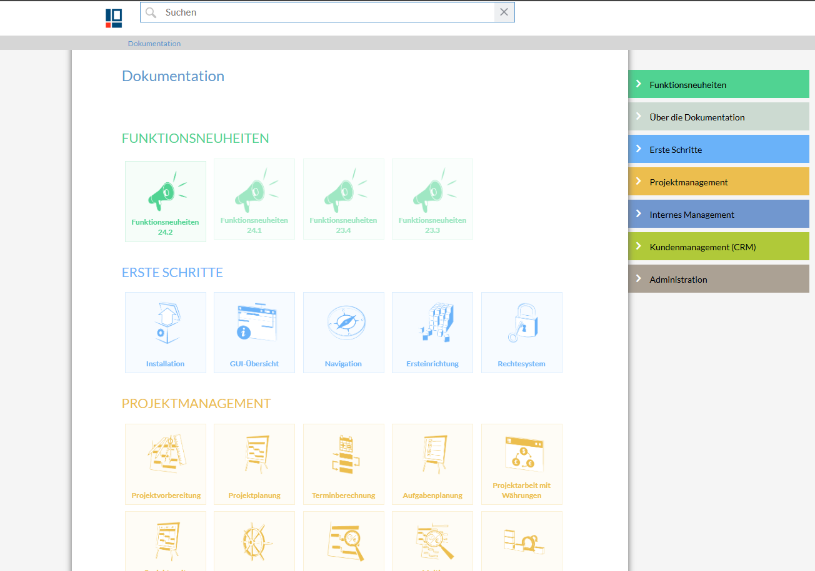
Task: Open the Projektarbeit mit Währungen tile
Action: pos(522,464)
